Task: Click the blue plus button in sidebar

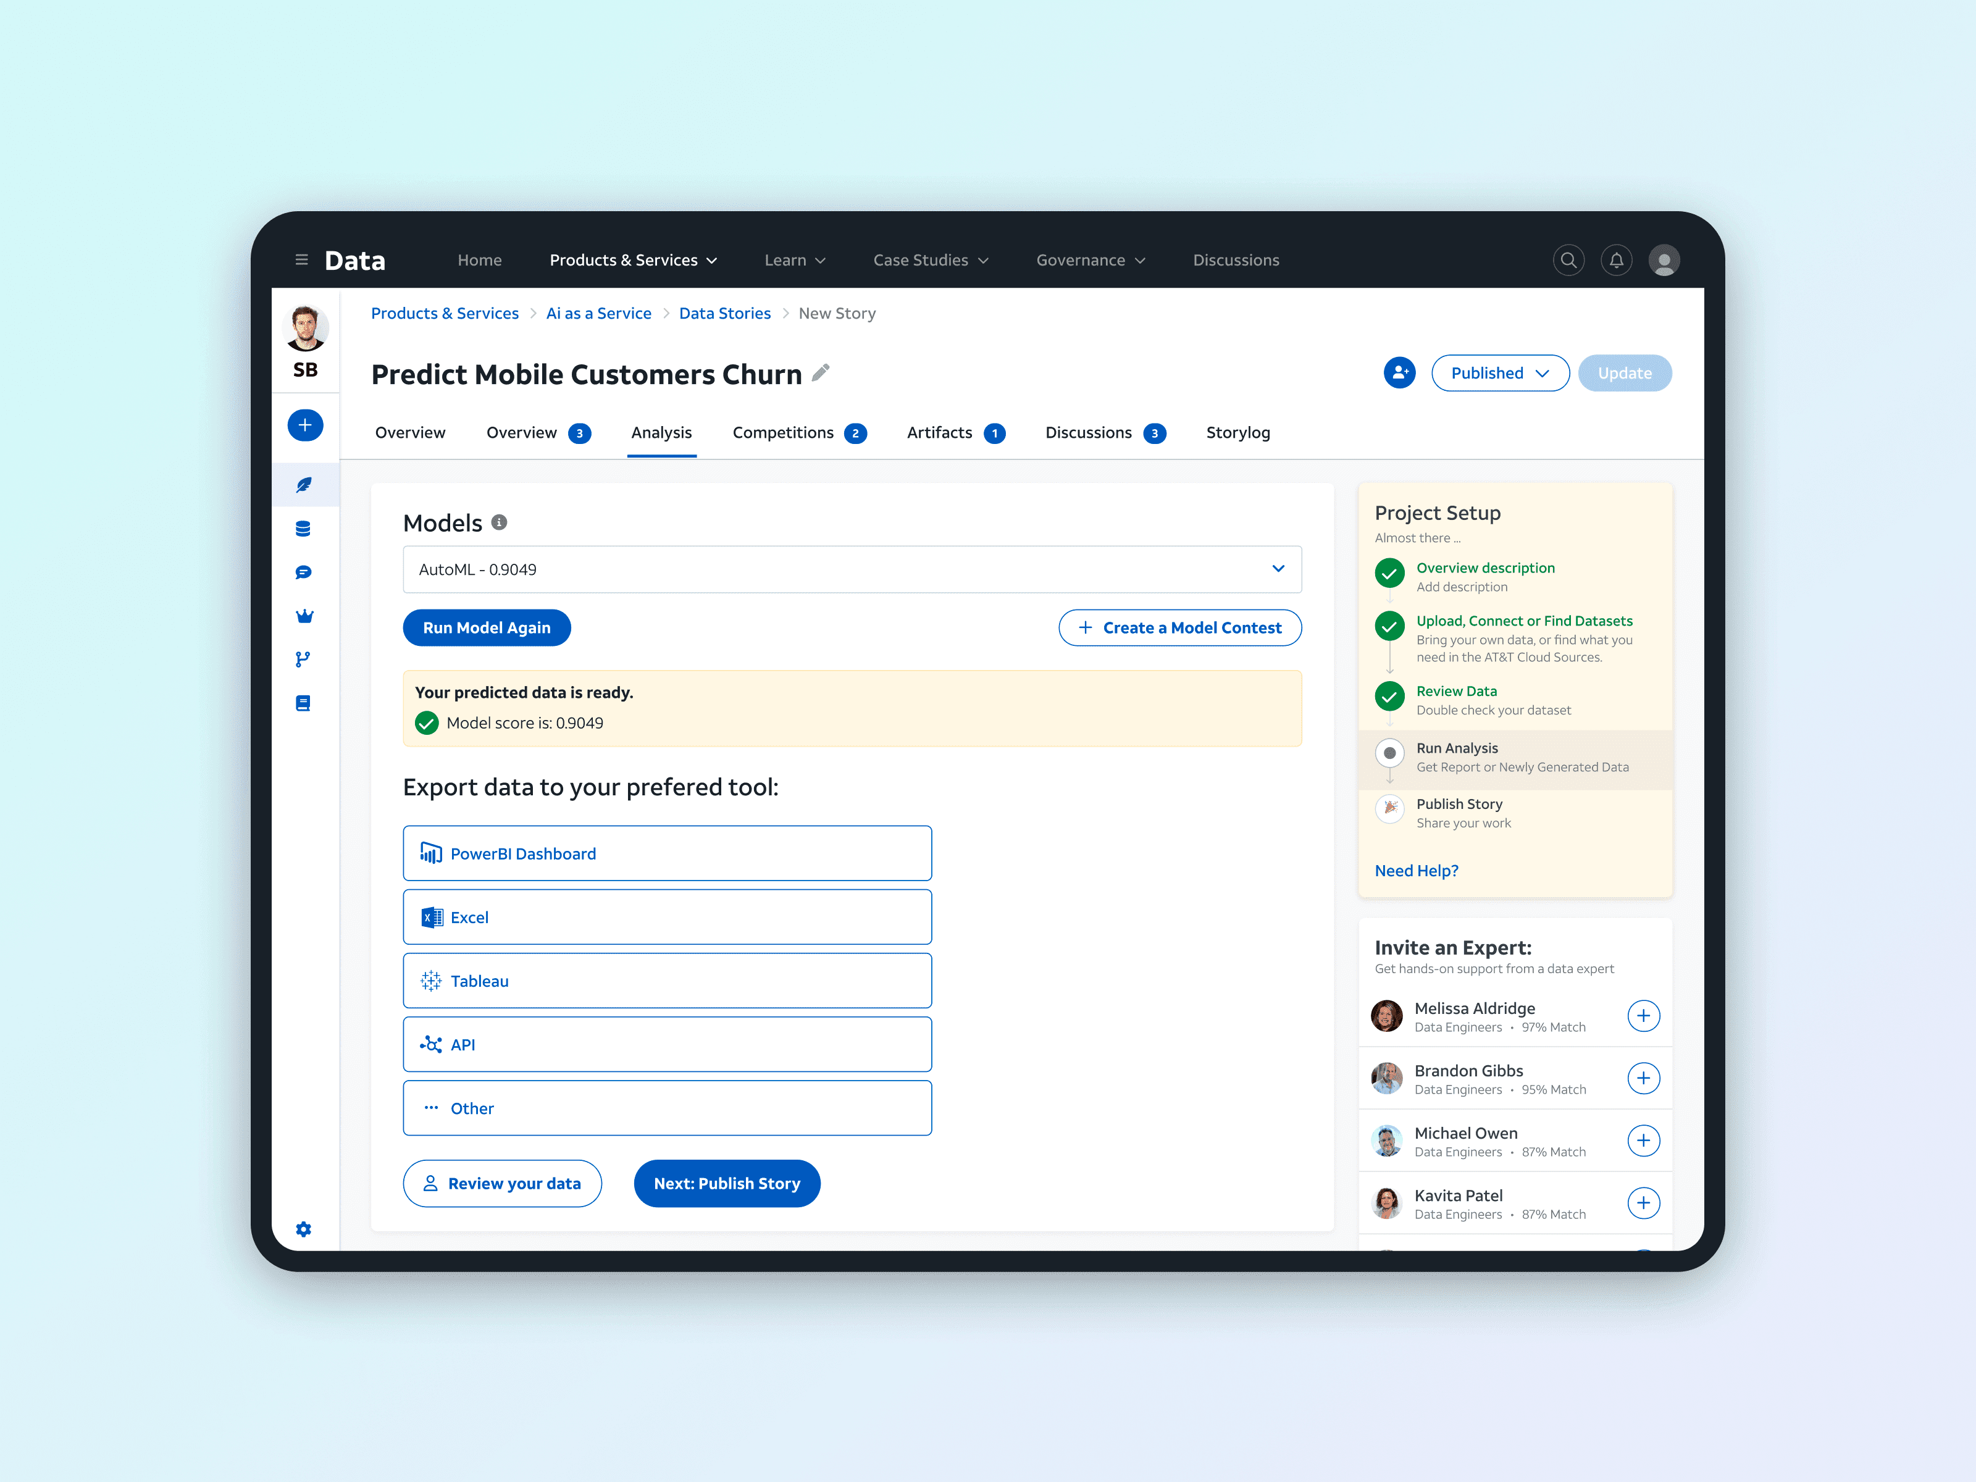Action: pyautogui.click(x=304, y=425)
